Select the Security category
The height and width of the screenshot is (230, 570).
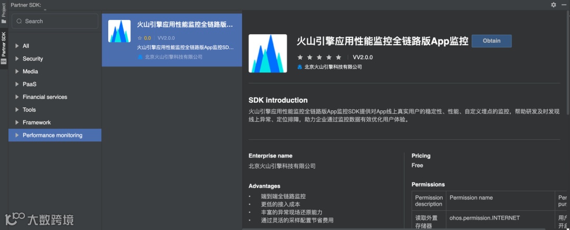coord(55,59)
